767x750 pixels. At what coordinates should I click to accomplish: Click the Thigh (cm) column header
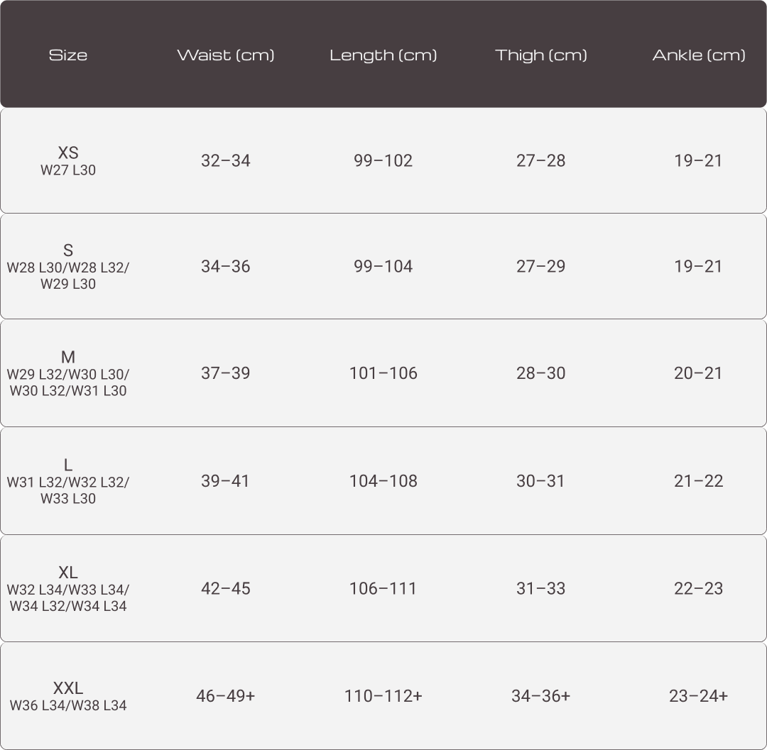541,55
